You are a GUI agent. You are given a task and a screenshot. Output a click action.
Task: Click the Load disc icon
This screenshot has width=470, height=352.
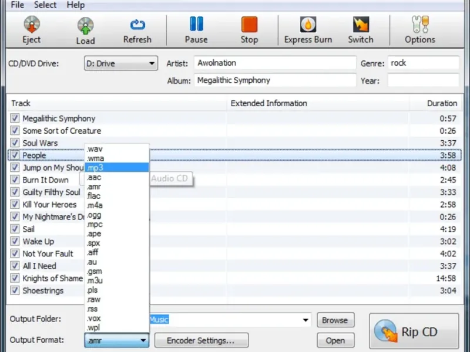(x=85, y=25)
